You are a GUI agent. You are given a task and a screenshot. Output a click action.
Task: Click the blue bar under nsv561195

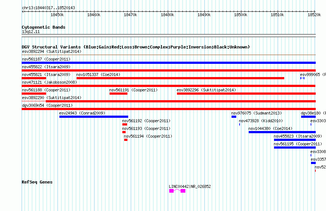(x=295, y=148)
